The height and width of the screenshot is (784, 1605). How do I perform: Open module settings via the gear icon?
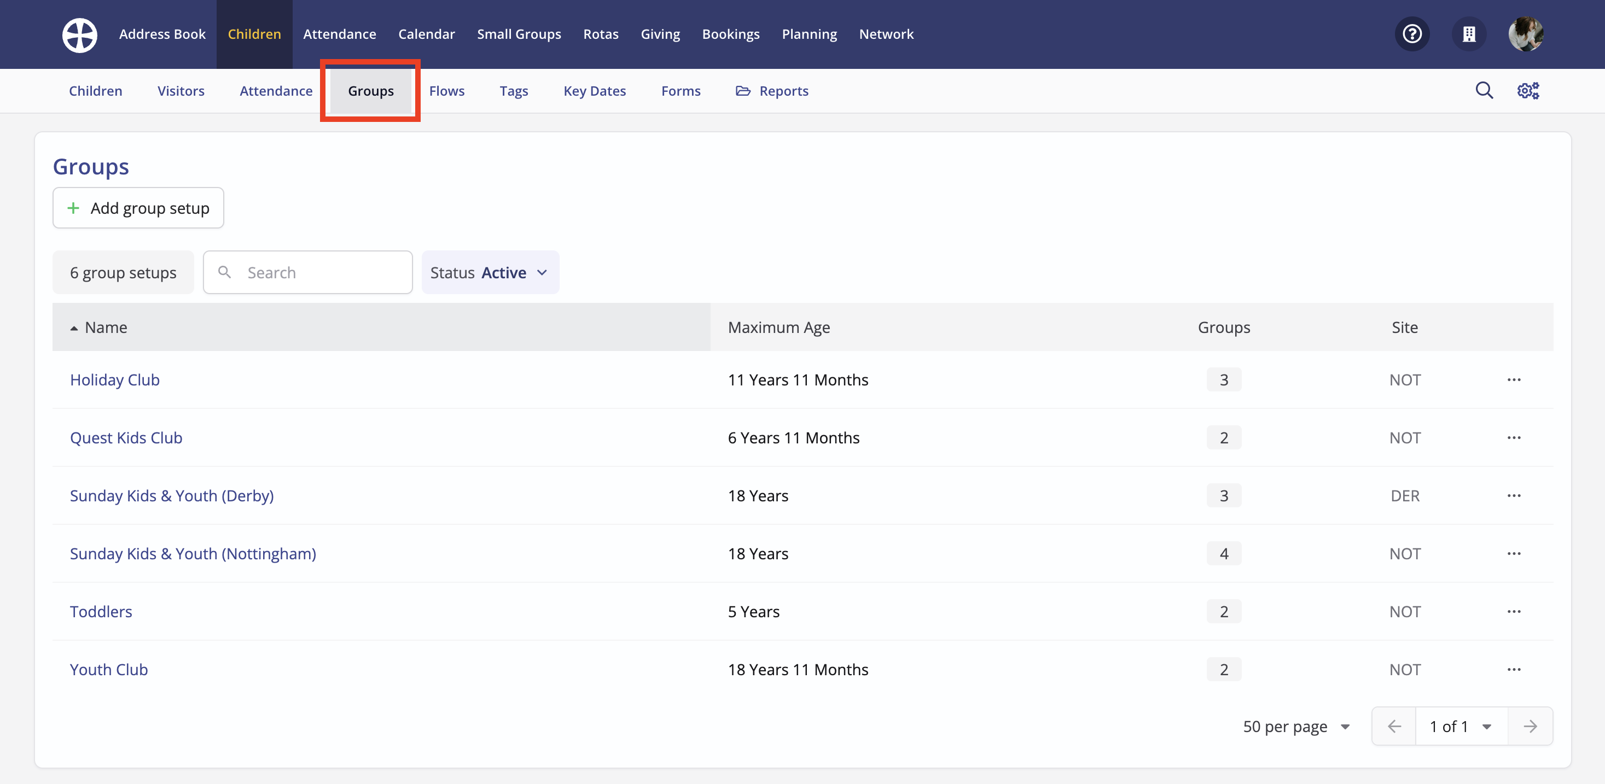click(x=1528, y=90)
